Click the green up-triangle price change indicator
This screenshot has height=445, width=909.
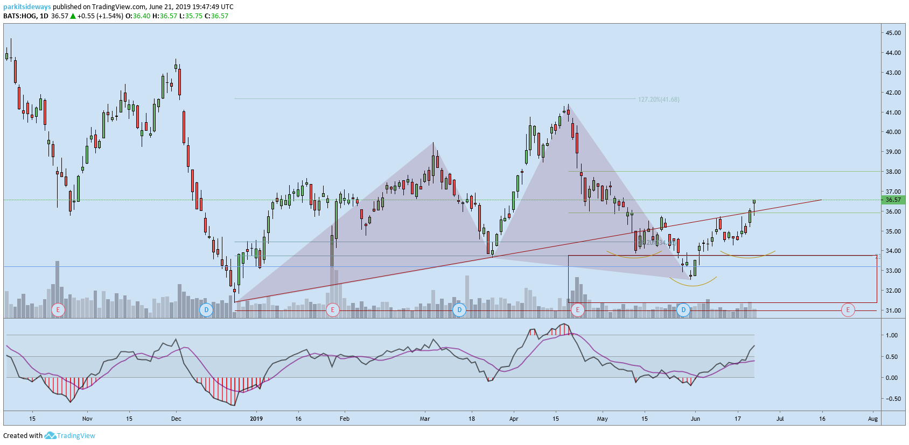pyautogui.click(x=73, y=16)
